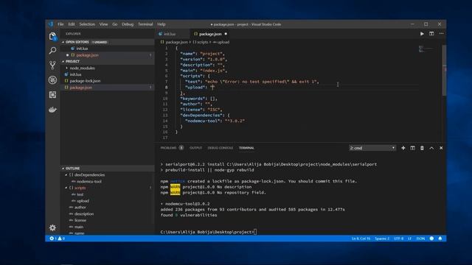Click the scripts breadcrumb segment

click(x=201, y=42)
